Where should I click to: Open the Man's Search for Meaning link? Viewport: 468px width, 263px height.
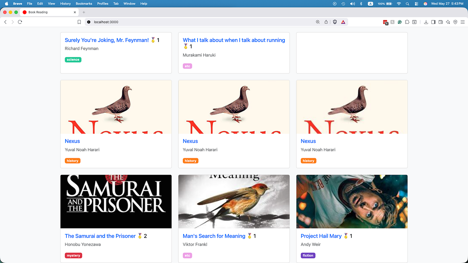(214, 236)
